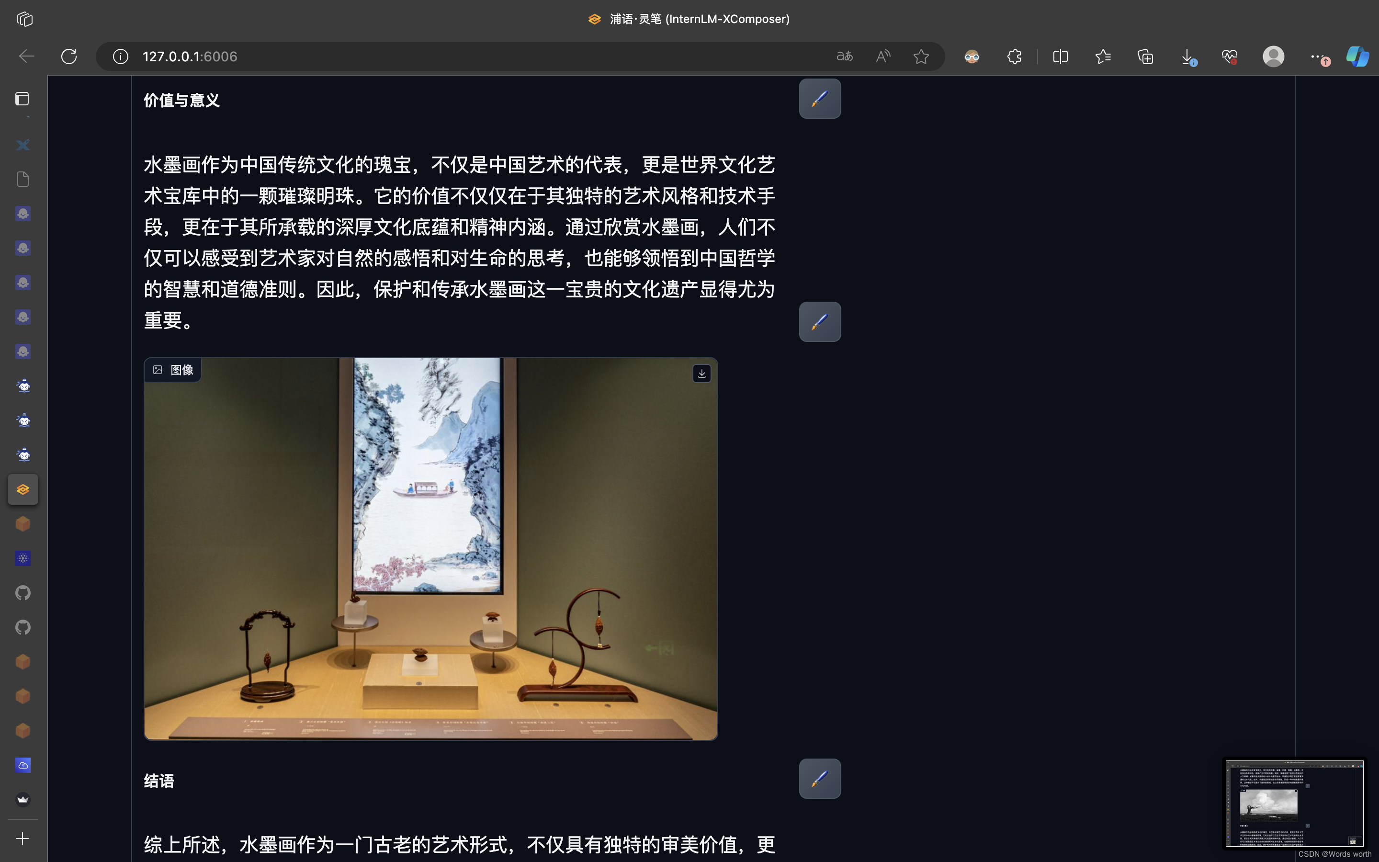The width and height of the screenshot is (1379, 862).
Task: Toggle read aloud for this page
Action: coord(882,57)
